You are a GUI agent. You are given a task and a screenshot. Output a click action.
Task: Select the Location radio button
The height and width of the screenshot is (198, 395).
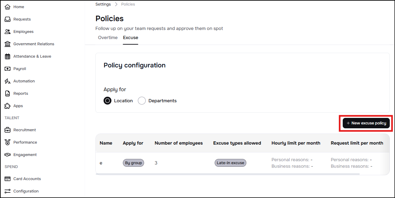(x=107, y=101)
